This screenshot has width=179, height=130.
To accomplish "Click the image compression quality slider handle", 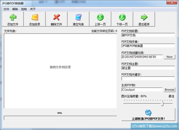I will pos(162,103).
